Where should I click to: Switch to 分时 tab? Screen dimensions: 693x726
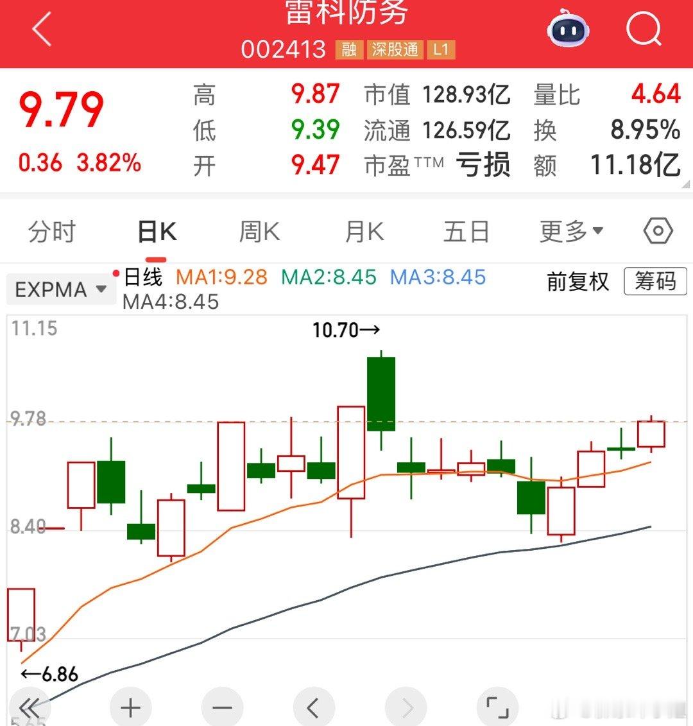coord(51,232)
